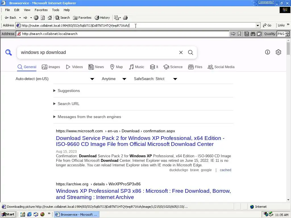Open the Auto-detect (en-US) language dropdown

[55, 79]
